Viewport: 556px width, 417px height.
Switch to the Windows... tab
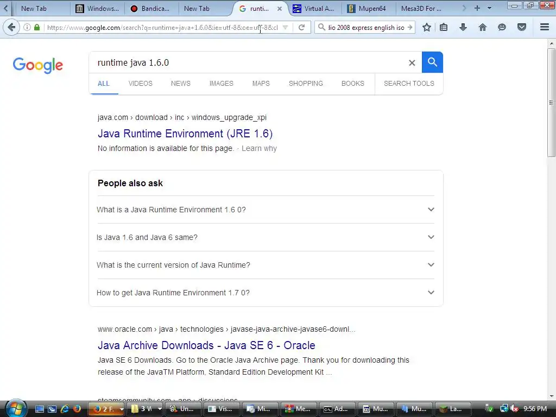[x=98, y=9]
